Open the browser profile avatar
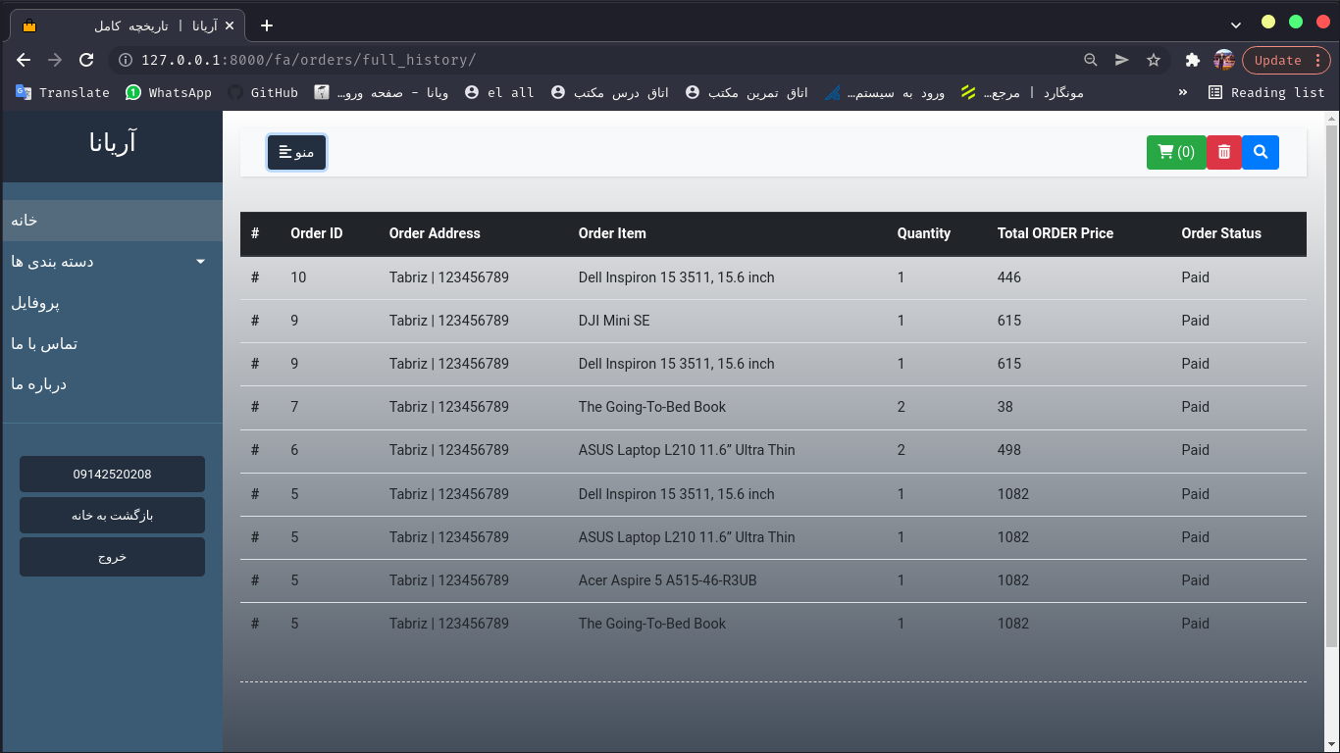This screenshot has width=1340, height=753. [1223, 60]
